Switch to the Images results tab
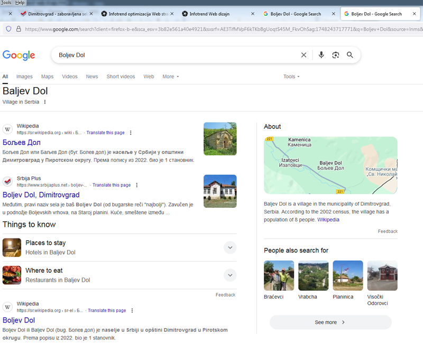423x343 pixels. click(24, 77)
